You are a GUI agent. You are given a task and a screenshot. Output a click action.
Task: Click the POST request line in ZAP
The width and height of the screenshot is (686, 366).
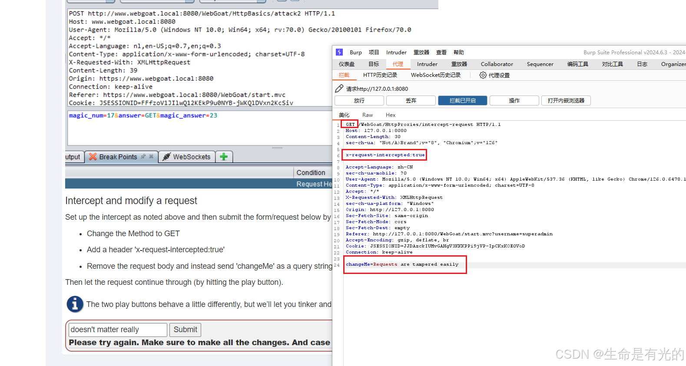(x=202, y=13)
